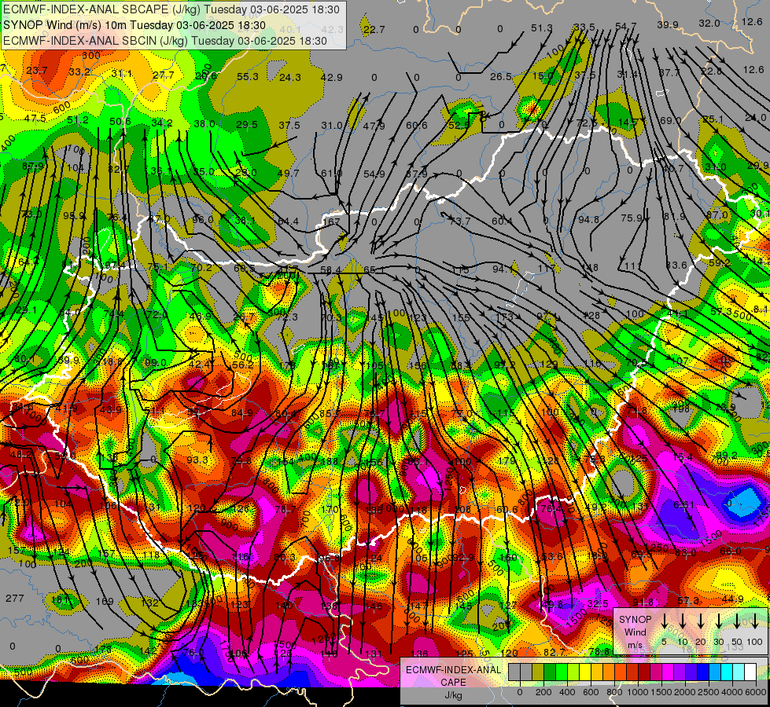Click the map value '22.7'
770x707 pixels.
point(374,30)
